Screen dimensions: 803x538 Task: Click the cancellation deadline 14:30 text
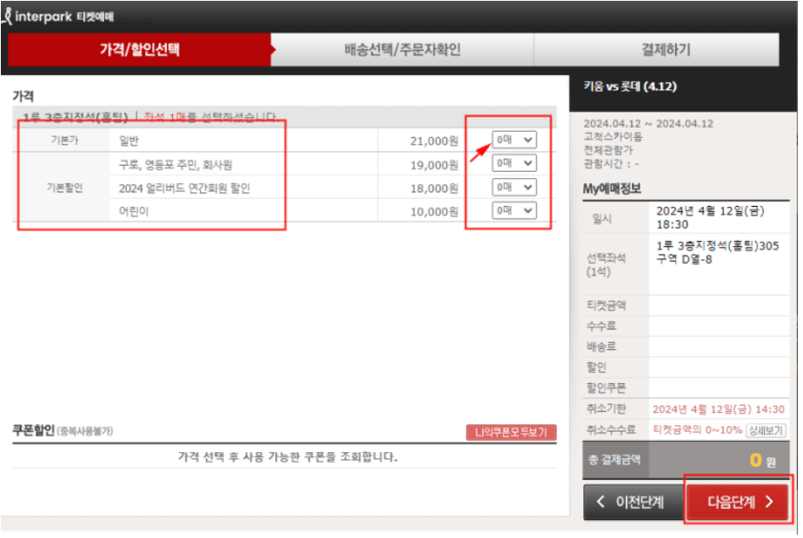[x=720, y=410]
